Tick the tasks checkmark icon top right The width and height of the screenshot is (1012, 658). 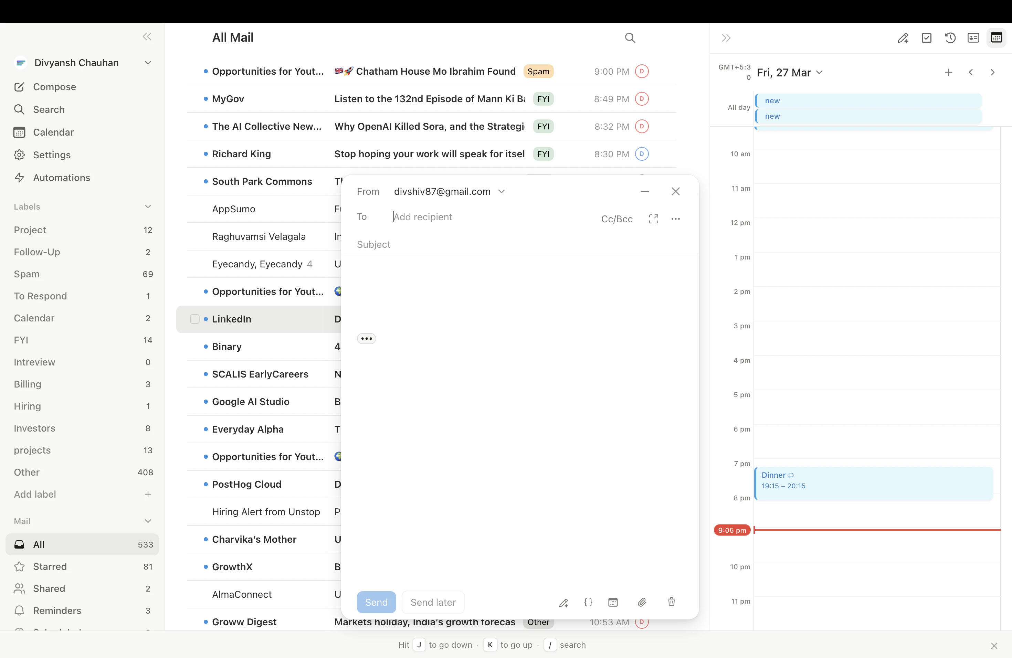(x=927, y=38)
